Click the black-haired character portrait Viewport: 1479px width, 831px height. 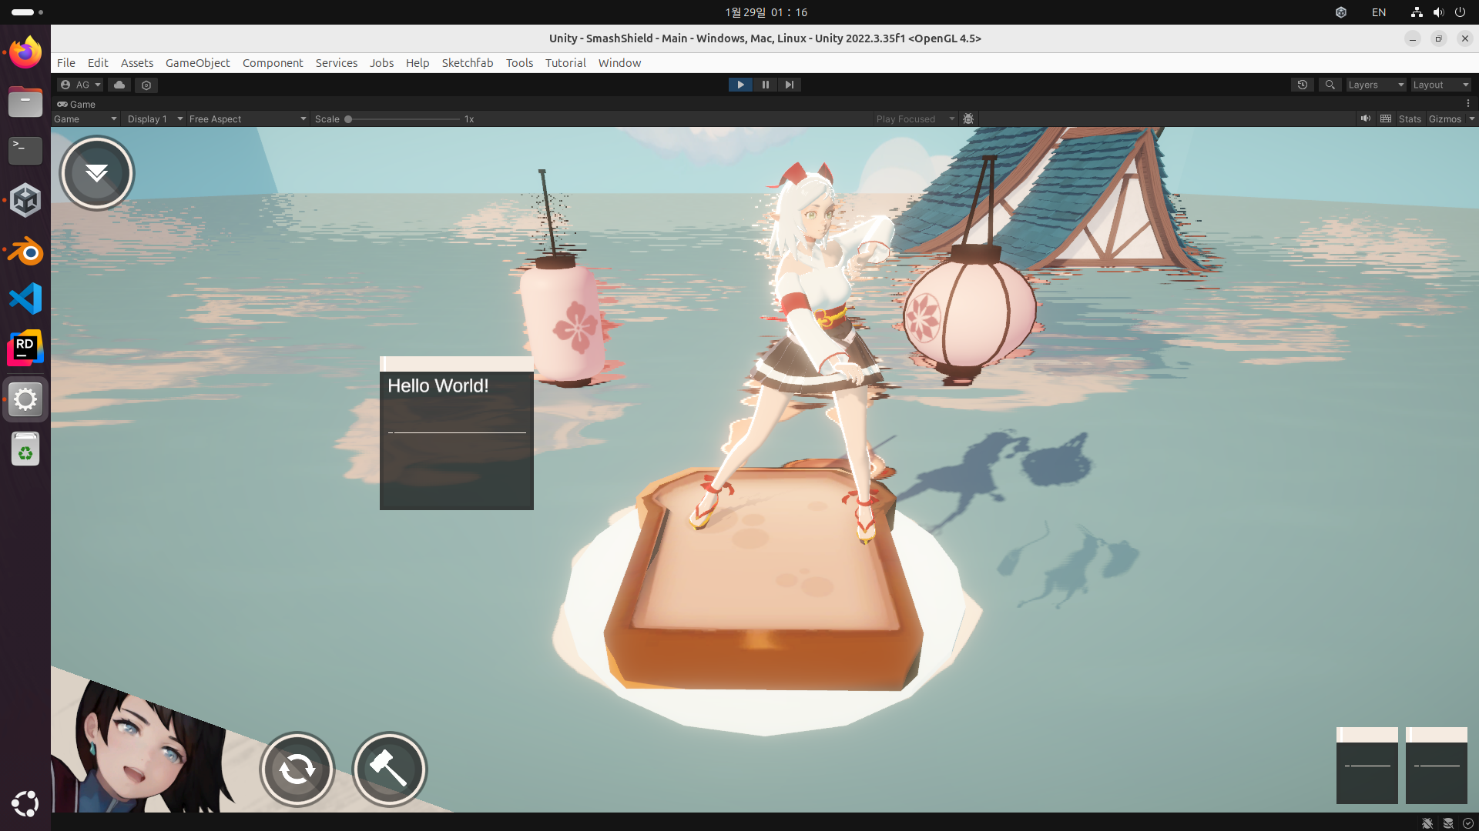click(x=146, y=746)
